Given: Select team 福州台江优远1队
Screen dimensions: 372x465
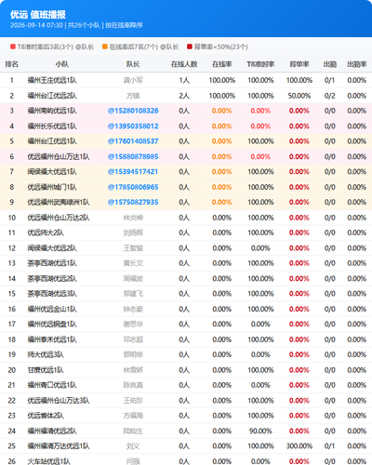Looking at the screenshot, I should [52, 141].
